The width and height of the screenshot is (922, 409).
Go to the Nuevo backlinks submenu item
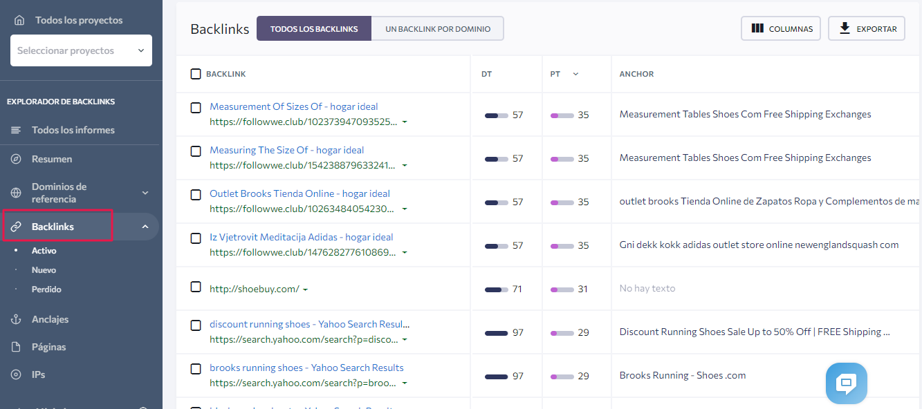(44, 270)
